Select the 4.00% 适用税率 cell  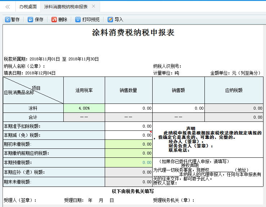click(x=84, y=108)
